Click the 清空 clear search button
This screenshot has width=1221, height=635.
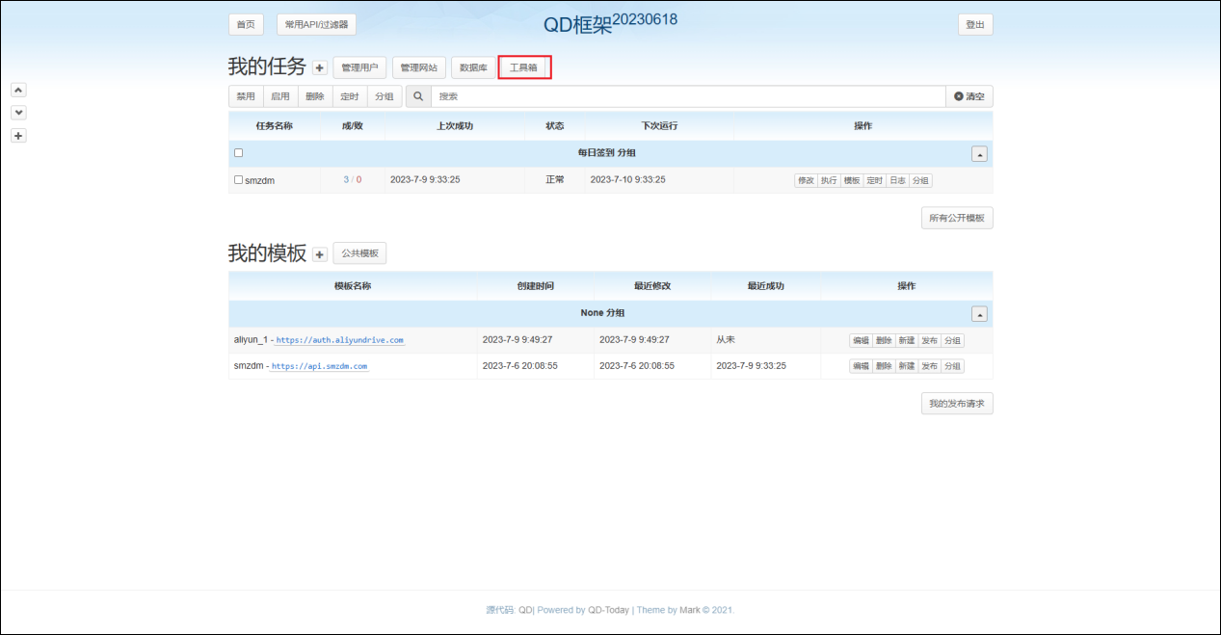(x=969, y=96)
